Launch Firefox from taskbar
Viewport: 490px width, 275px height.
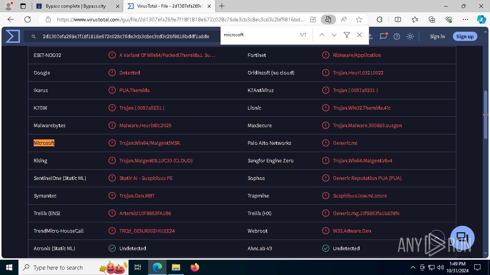point(195,267)
